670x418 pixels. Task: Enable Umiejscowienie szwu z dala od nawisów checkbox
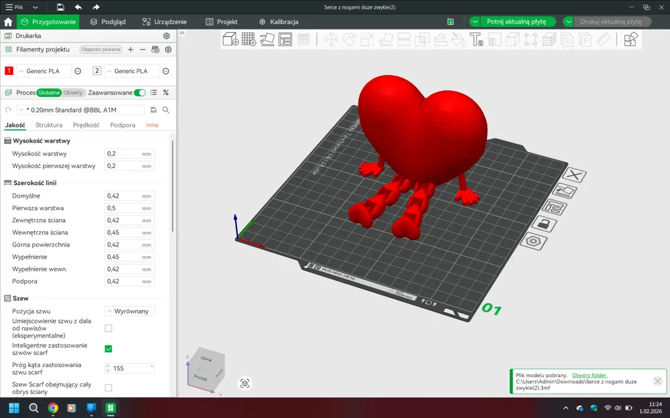tap(109, 328)
